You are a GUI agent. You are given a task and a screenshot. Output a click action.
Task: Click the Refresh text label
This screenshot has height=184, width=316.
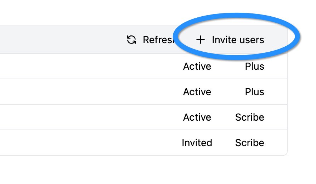(158, 40)
